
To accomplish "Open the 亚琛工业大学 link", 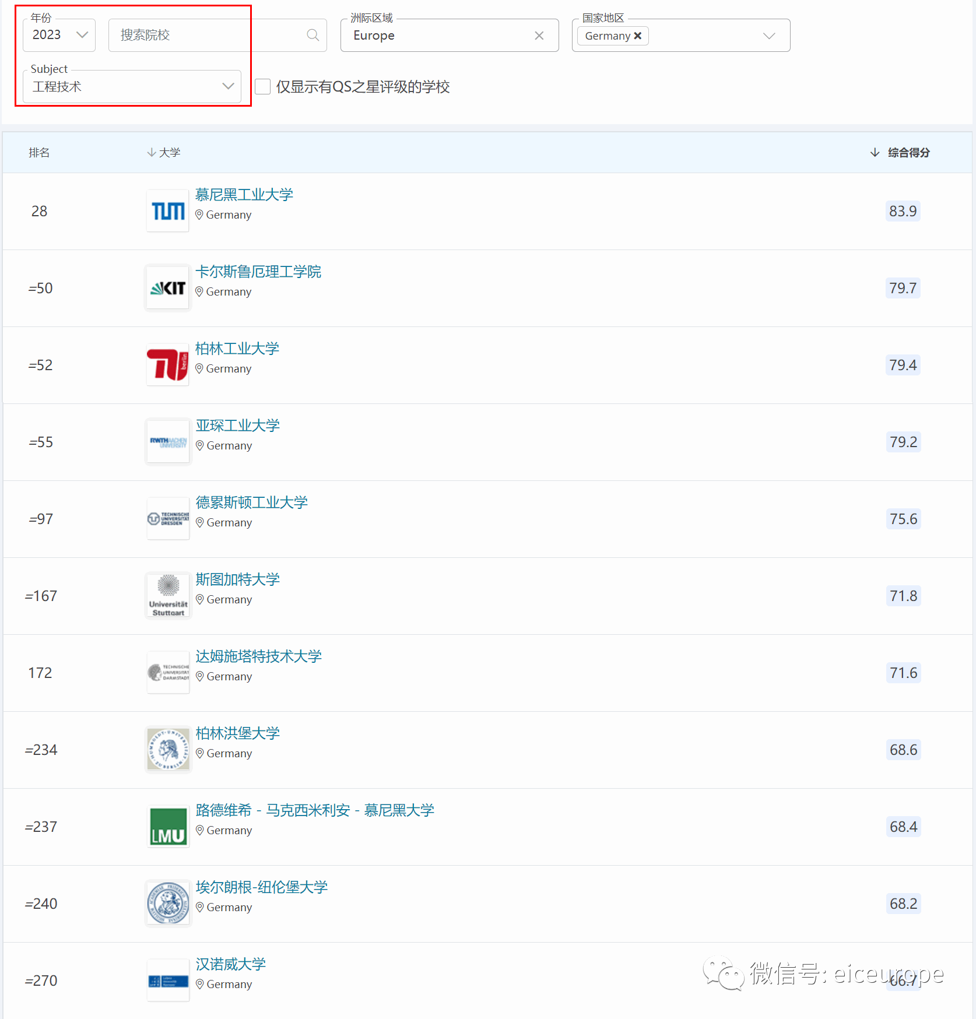I will click(237, 425).
